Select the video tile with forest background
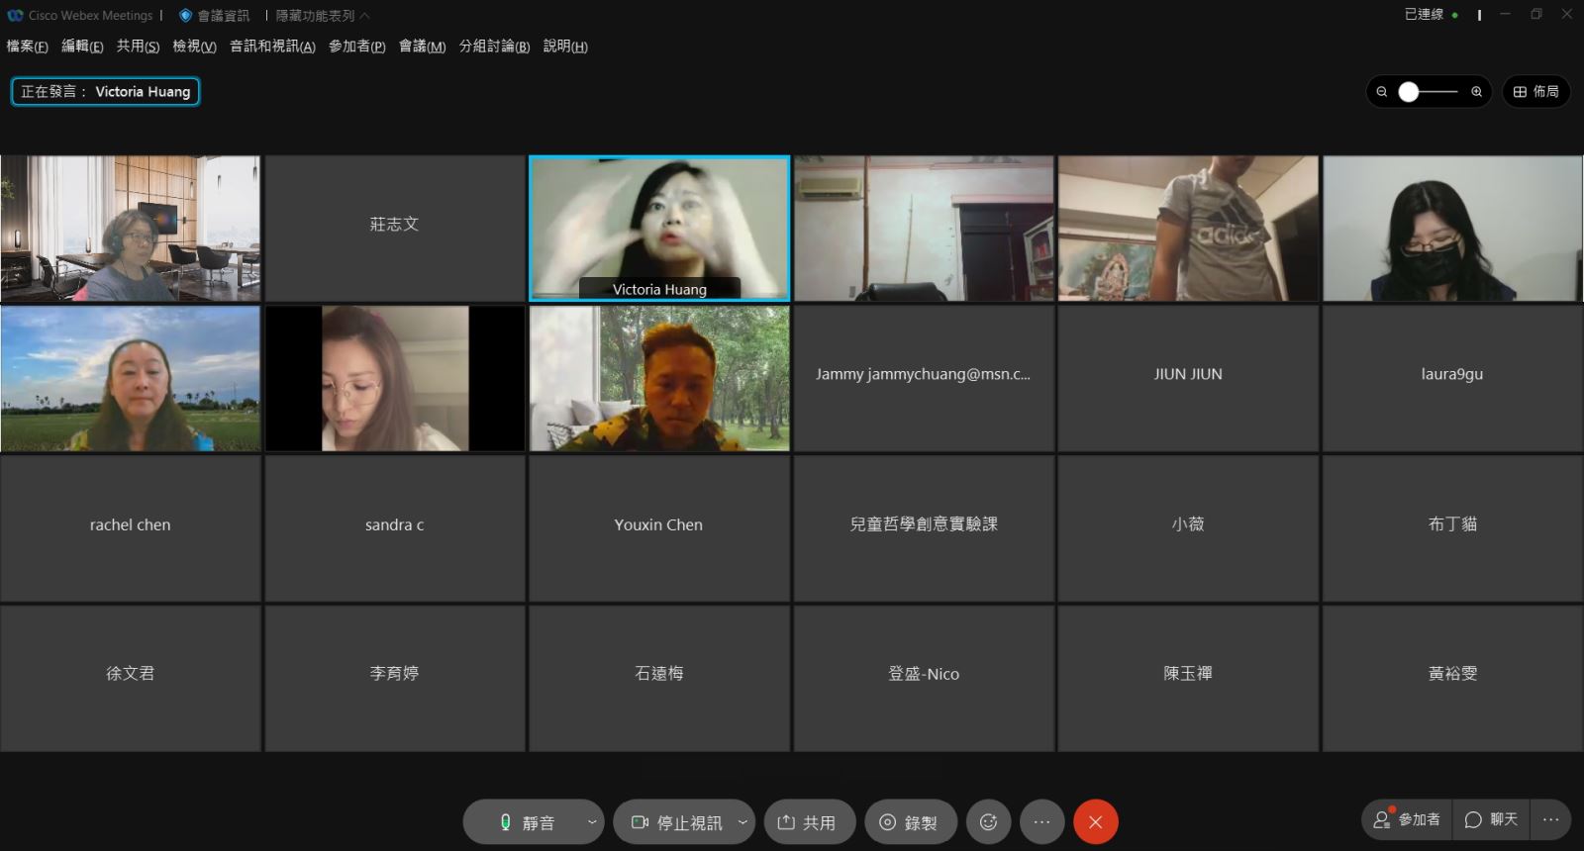The image size is (1584, 851). 659,378
